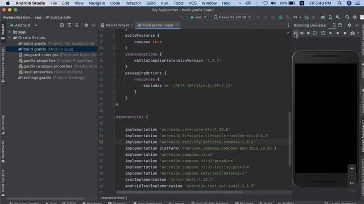Click the Running Devices window mode icon
364x204 pixels.
[340, 25]
